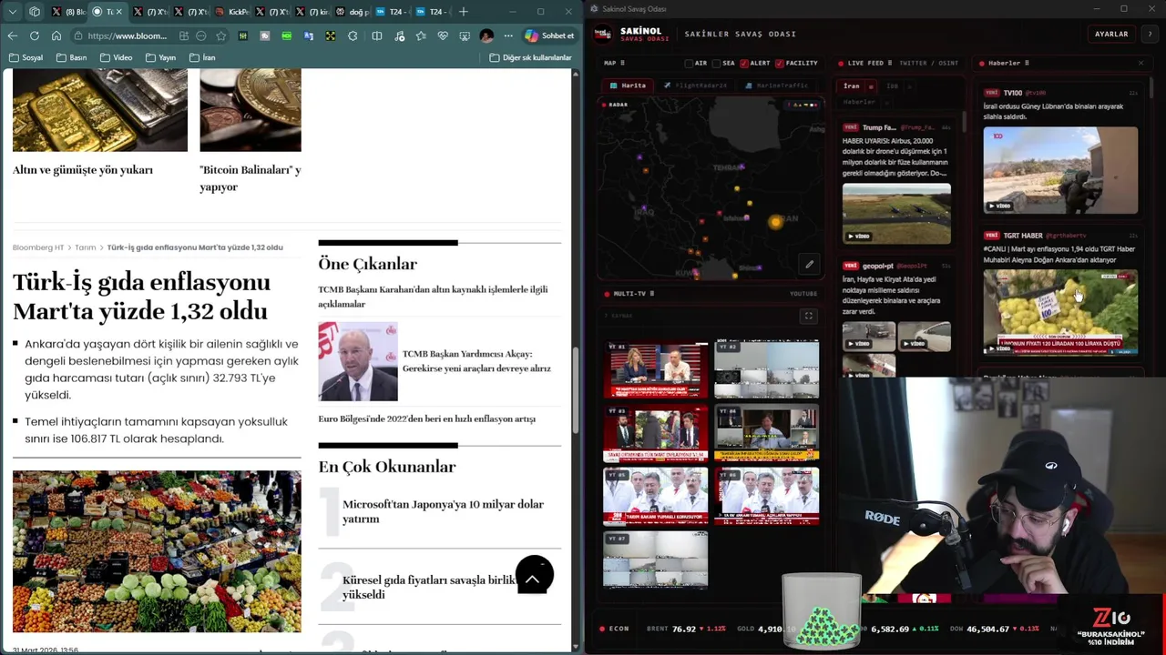The image size is (1166, 655).
Task: Open a new browser tab
Action: point(463,12)
